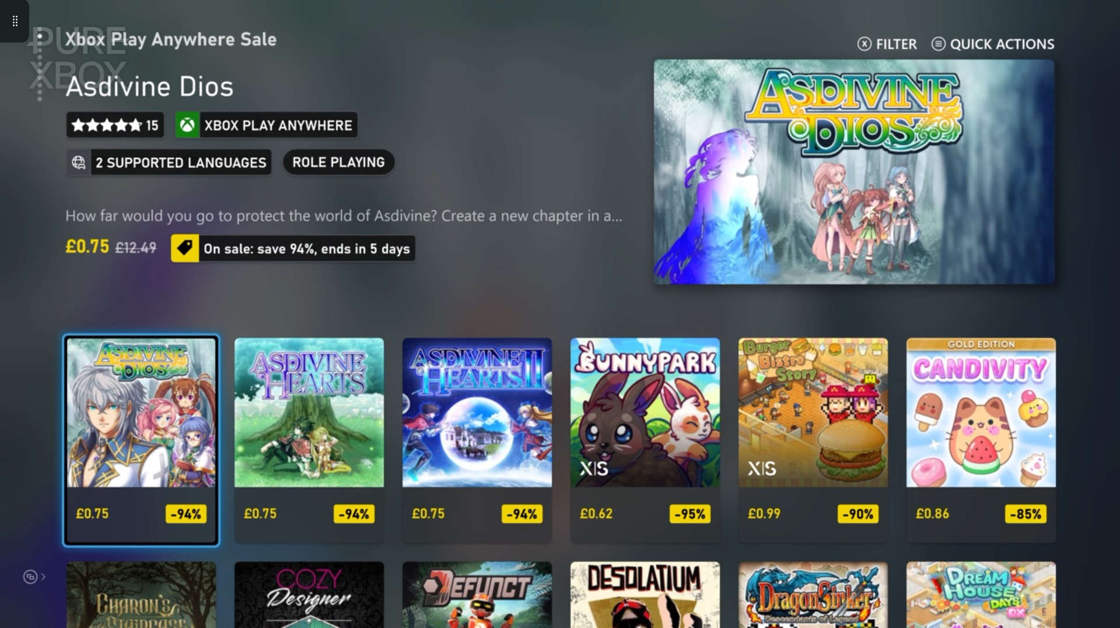Open the Asdivine Hearts II tile
This screenshot has height=628, width=1120.
pyautogui.click(x=477, y=440)
